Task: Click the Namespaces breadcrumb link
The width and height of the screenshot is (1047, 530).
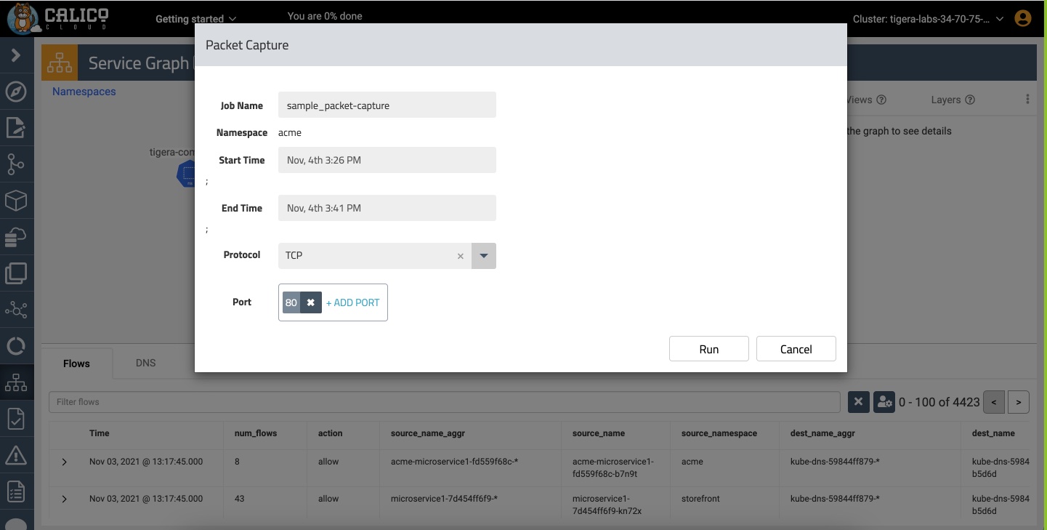Action: tap(84, 92)
